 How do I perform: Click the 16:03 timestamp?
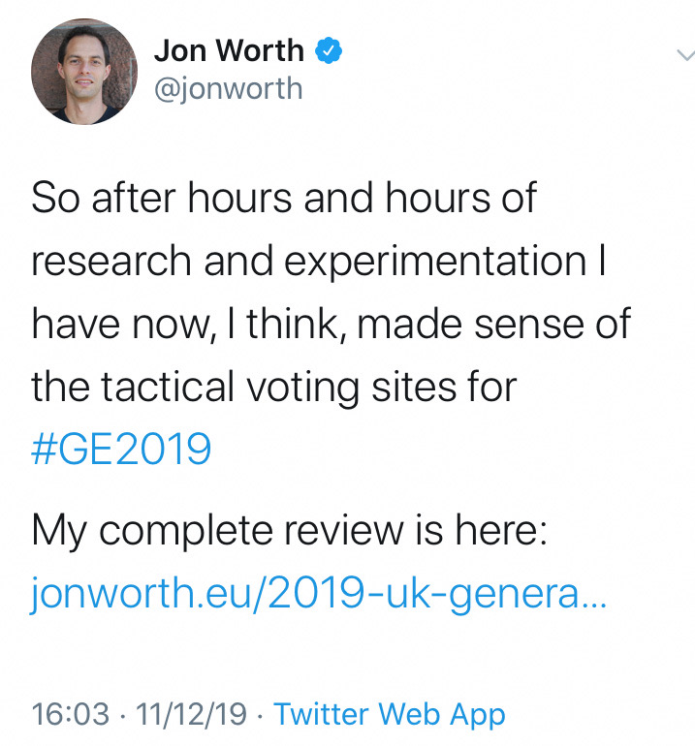71,714
